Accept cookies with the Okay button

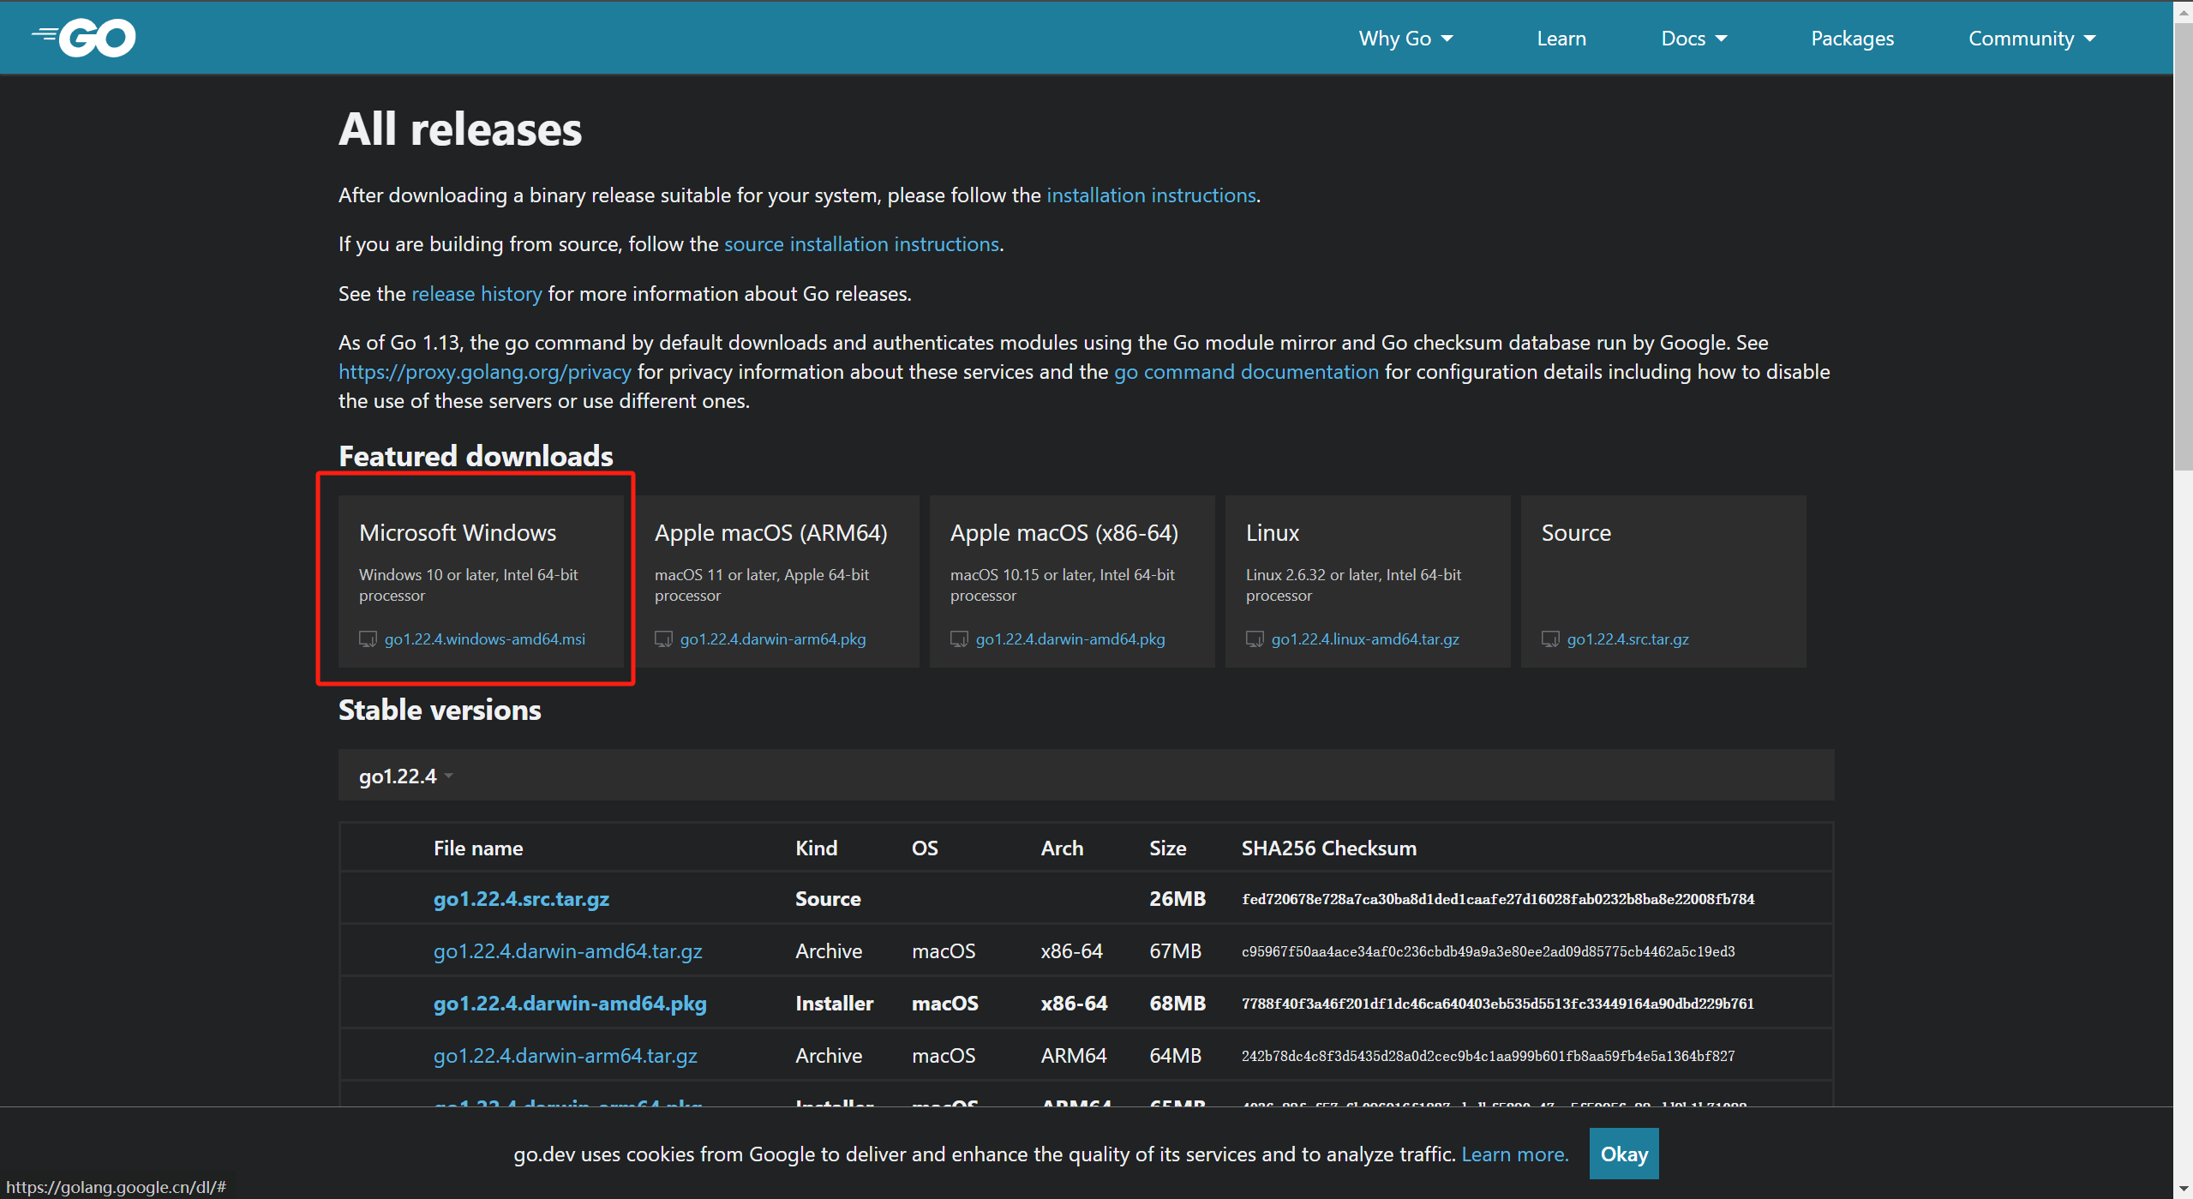coord(1624,1154)
